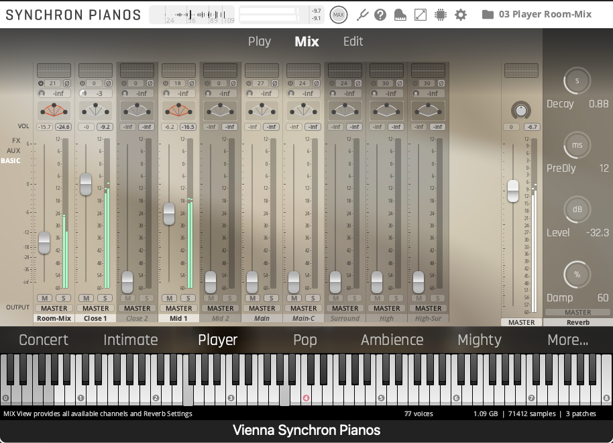Open output MASTER dropdown for Mid 1
Image resolution: width=613 pixels, height=443 pixels.
[x=179, y=309]
